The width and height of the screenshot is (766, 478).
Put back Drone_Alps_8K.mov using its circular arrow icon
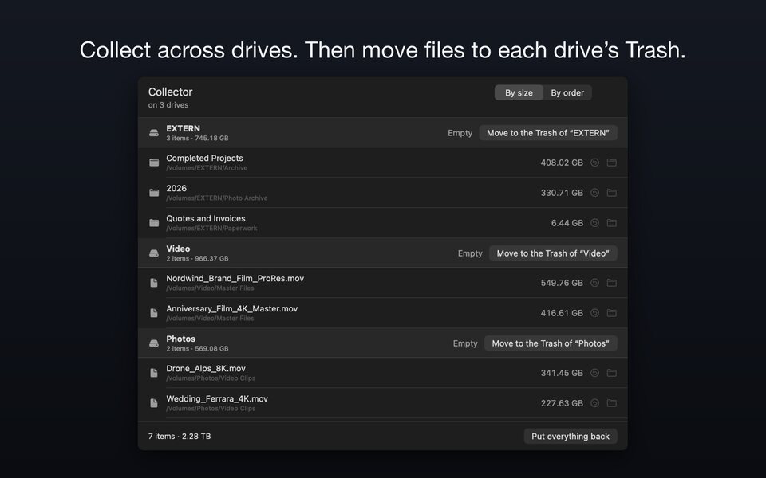[594, 373]
